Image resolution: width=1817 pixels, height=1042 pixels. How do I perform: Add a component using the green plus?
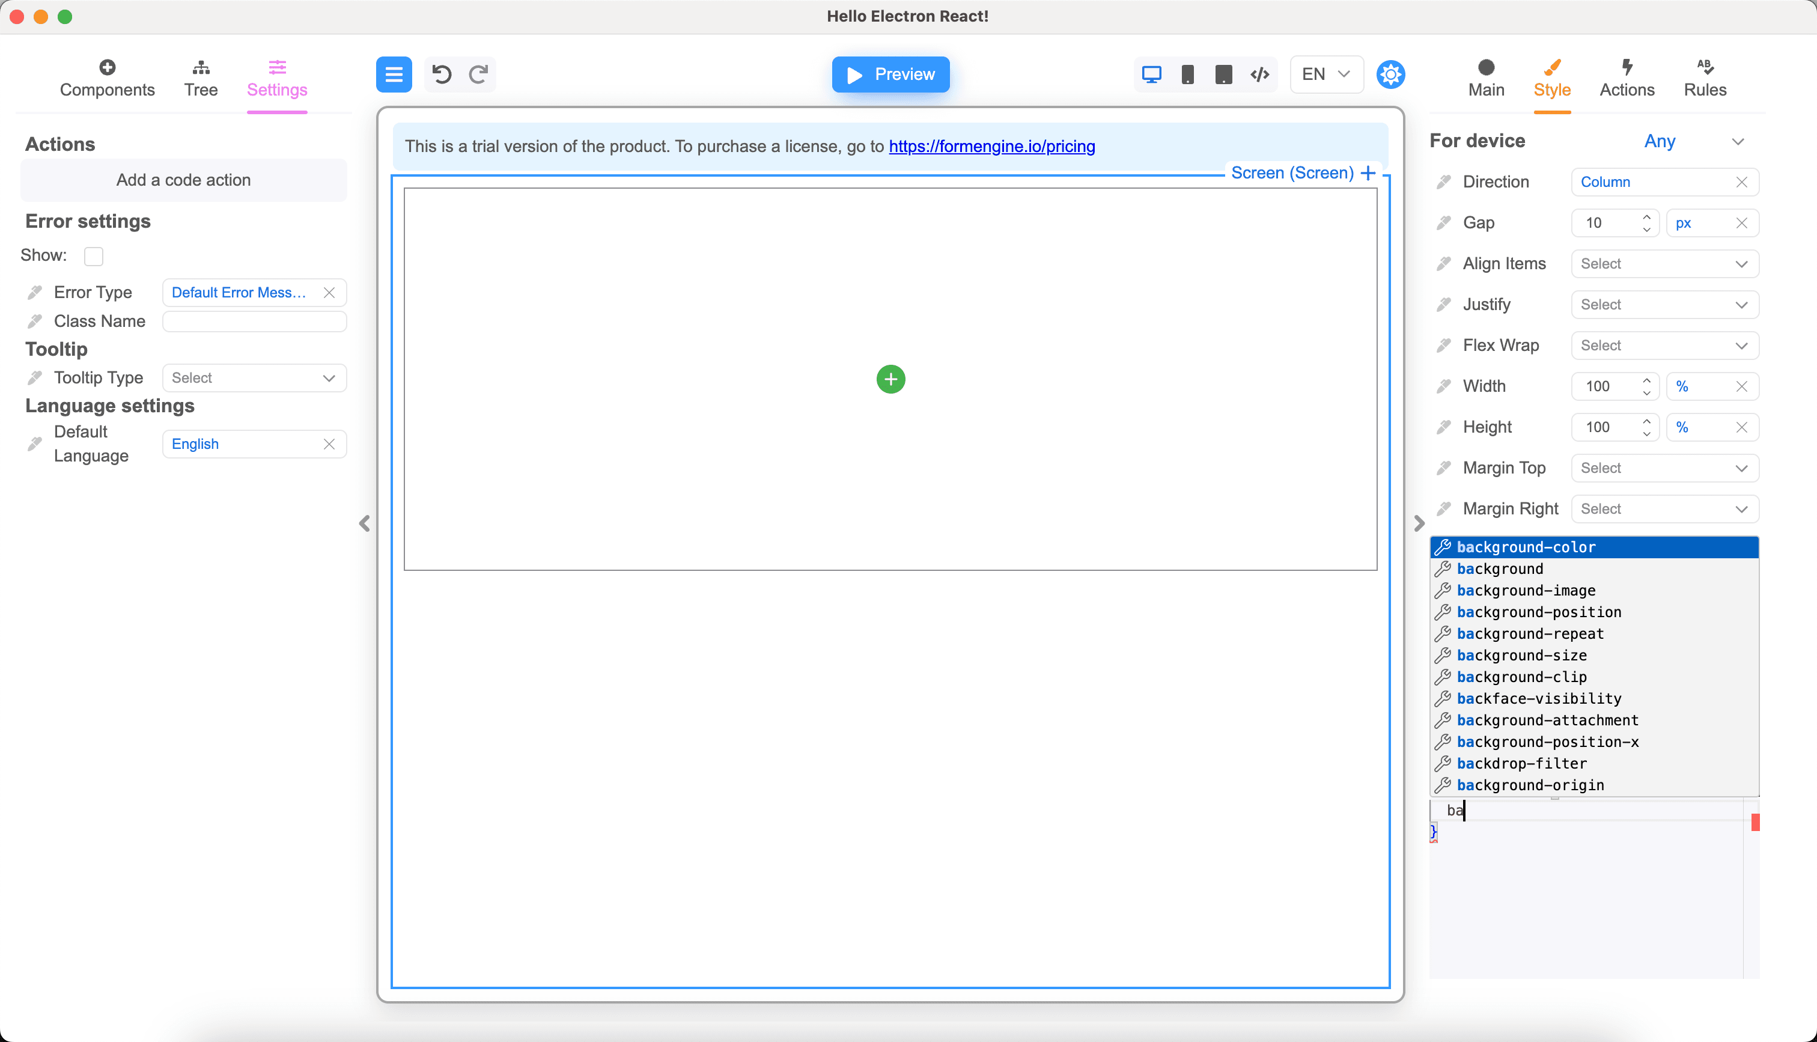pyautogui.click(x=890, y=379)
